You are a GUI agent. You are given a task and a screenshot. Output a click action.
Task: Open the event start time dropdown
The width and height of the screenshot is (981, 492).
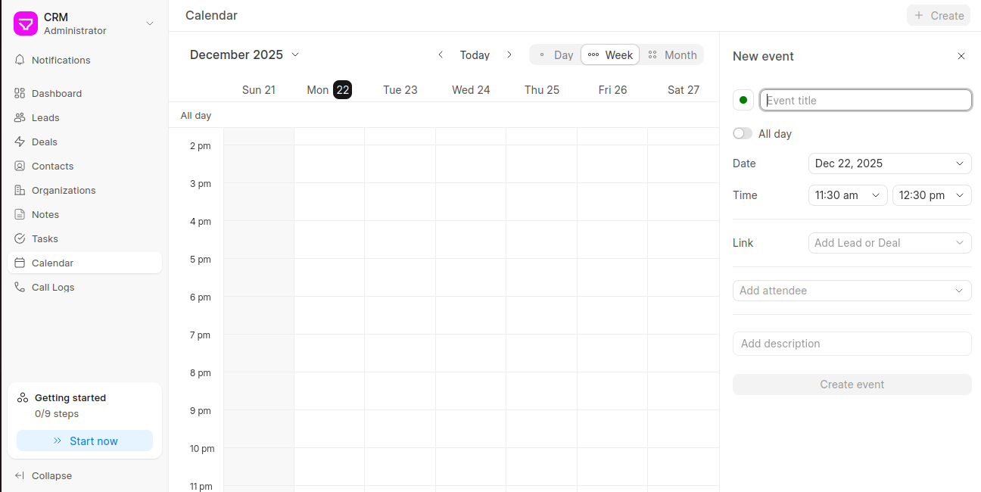[848, 195]
